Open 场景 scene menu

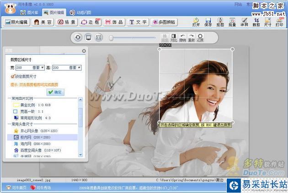(x=66, y=22)
